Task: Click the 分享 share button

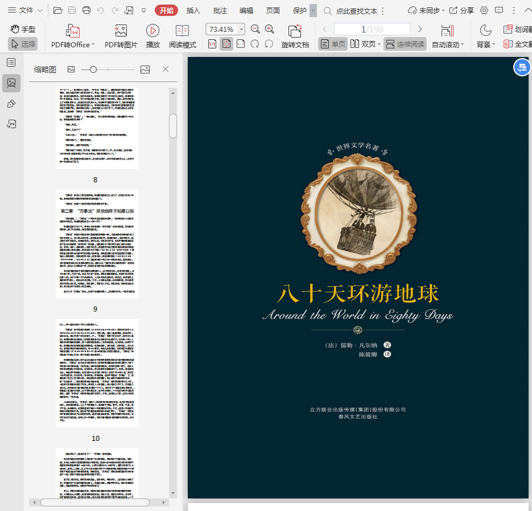Action: pyautogui.click(x=461, y=10)
